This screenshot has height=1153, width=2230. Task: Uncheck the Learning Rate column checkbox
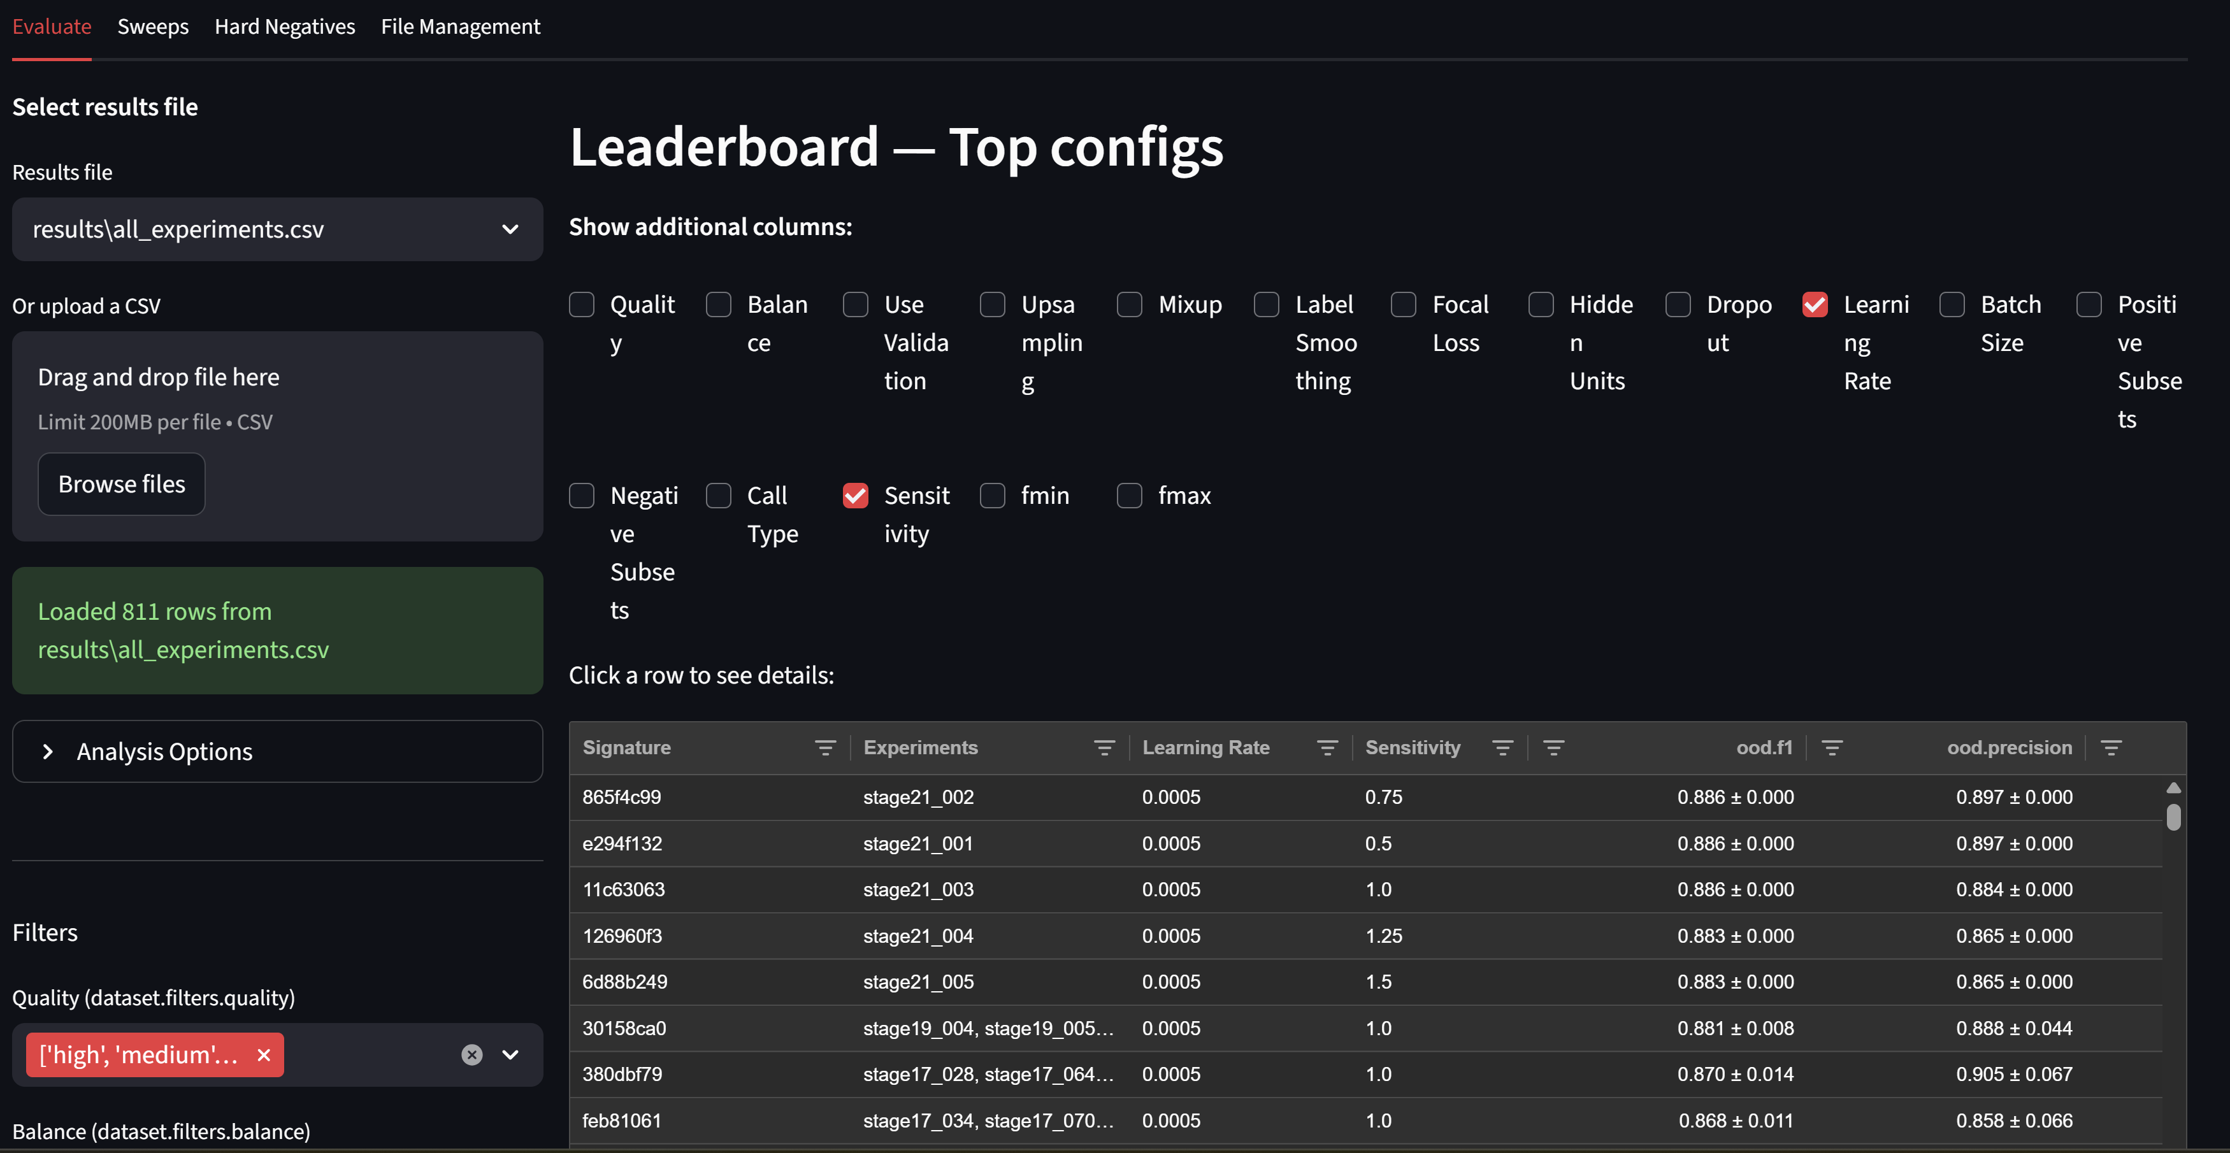click(1815, 304)
